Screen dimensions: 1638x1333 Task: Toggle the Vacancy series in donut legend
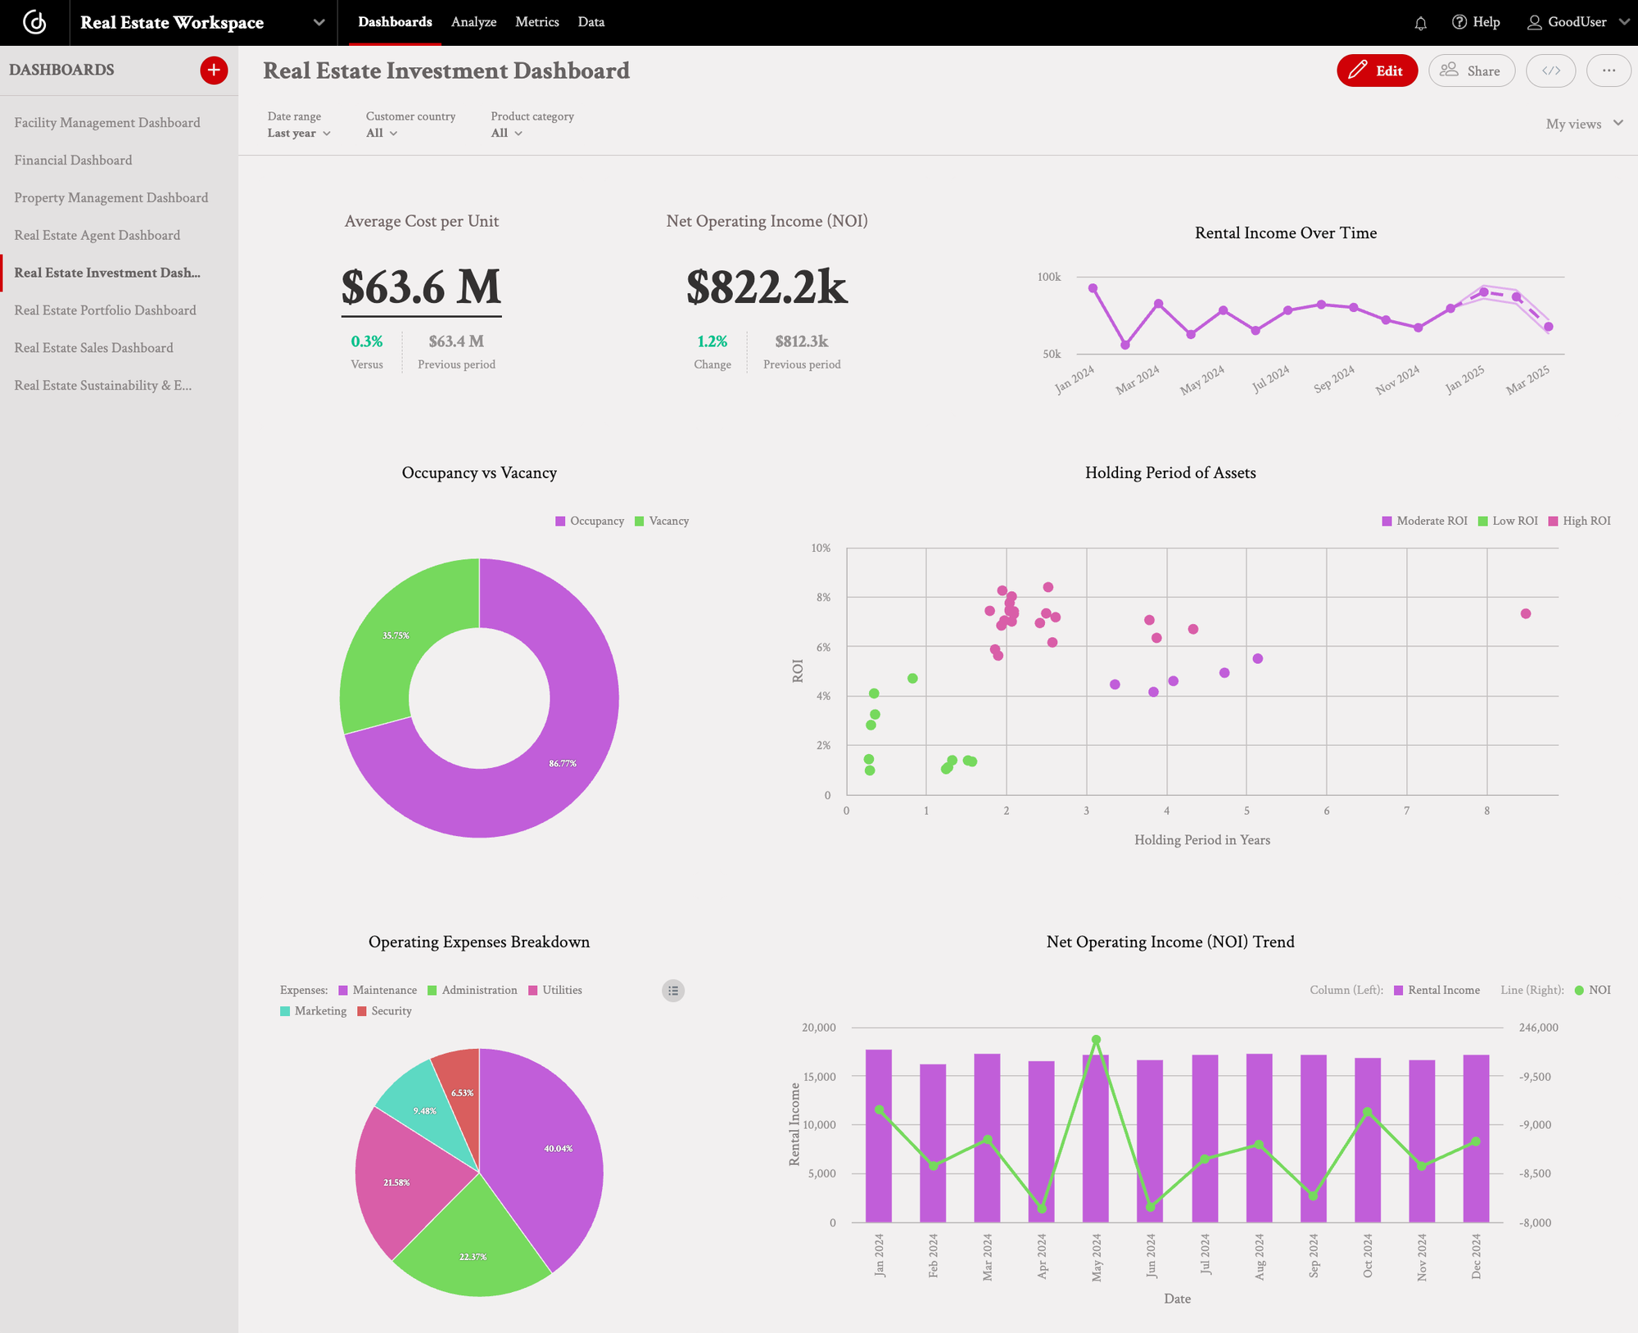click(x=663, y=521)
